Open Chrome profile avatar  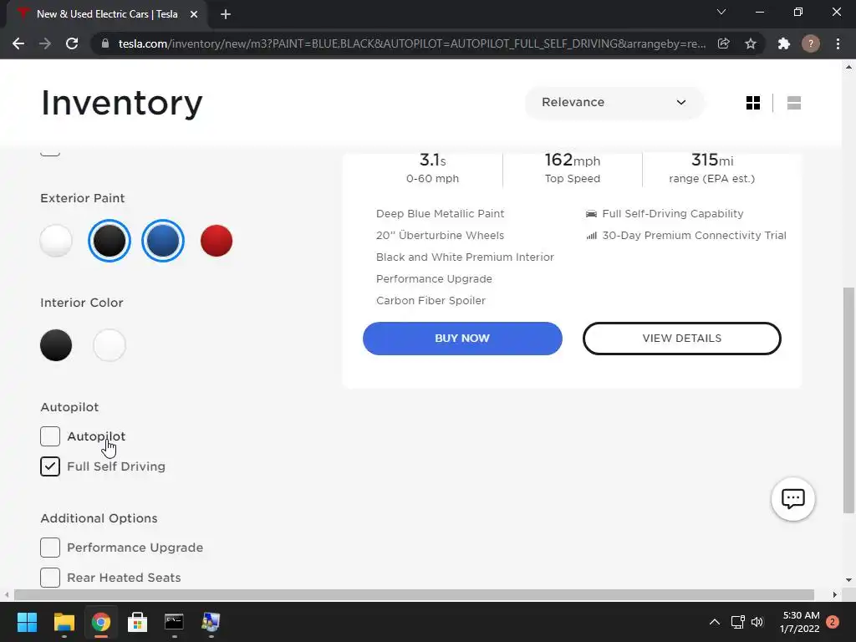(x=811, y=43)
